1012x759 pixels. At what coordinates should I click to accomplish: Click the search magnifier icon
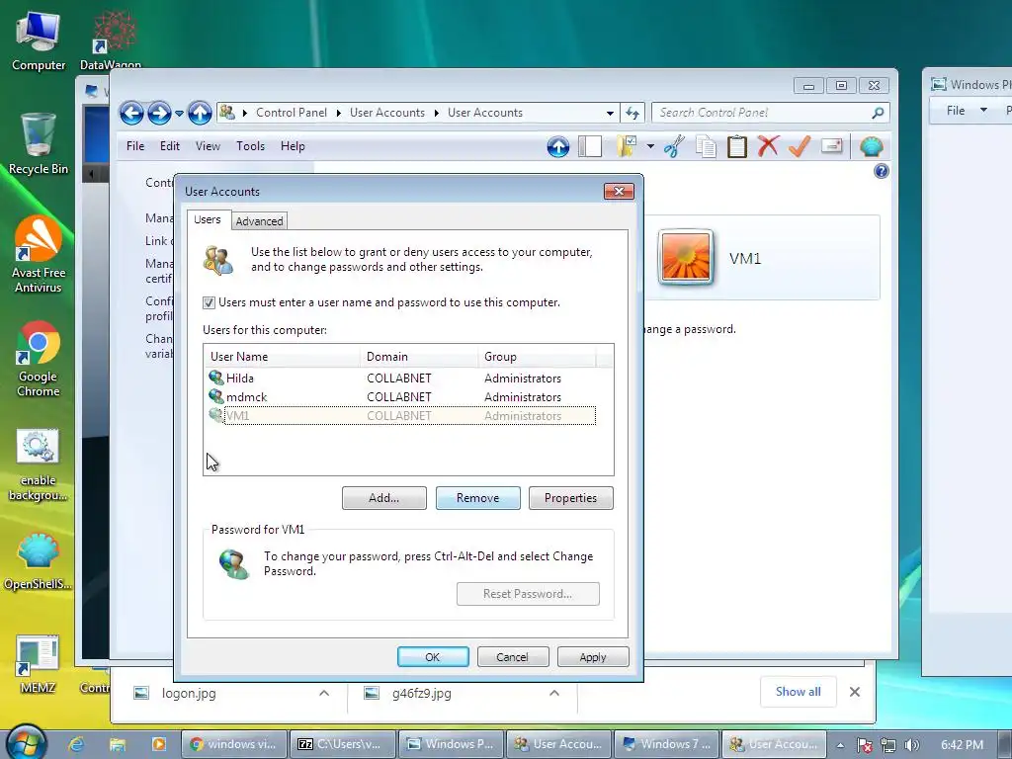(x=878, y=113)
